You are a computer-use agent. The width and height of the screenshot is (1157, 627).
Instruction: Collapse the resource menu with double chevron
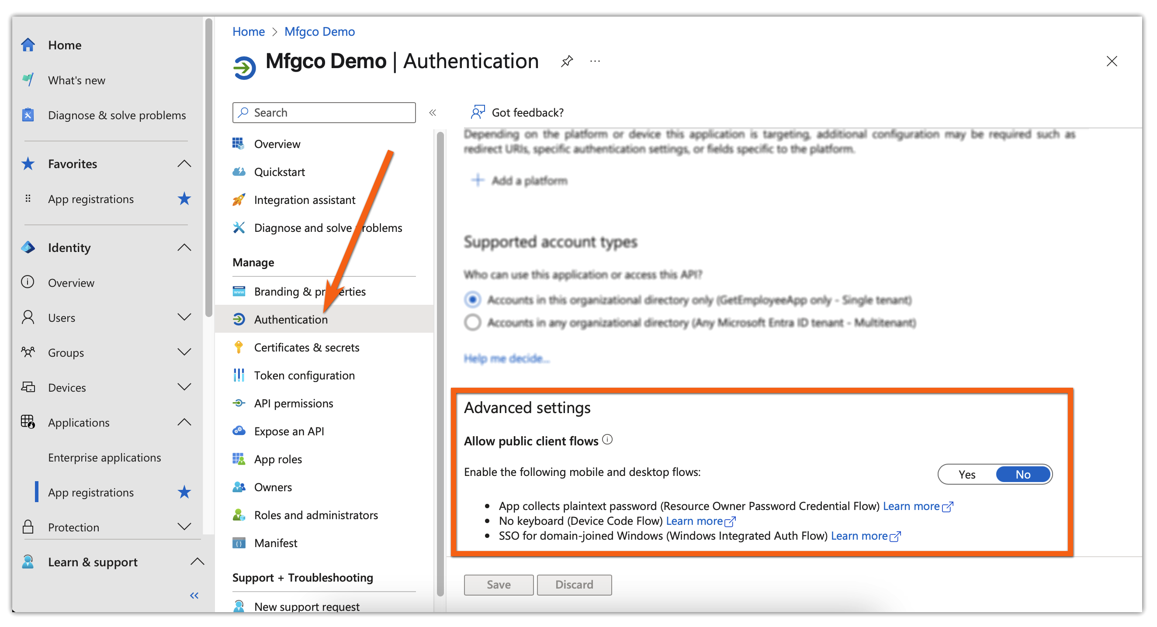pyautogui.click(x=432, y=113)
